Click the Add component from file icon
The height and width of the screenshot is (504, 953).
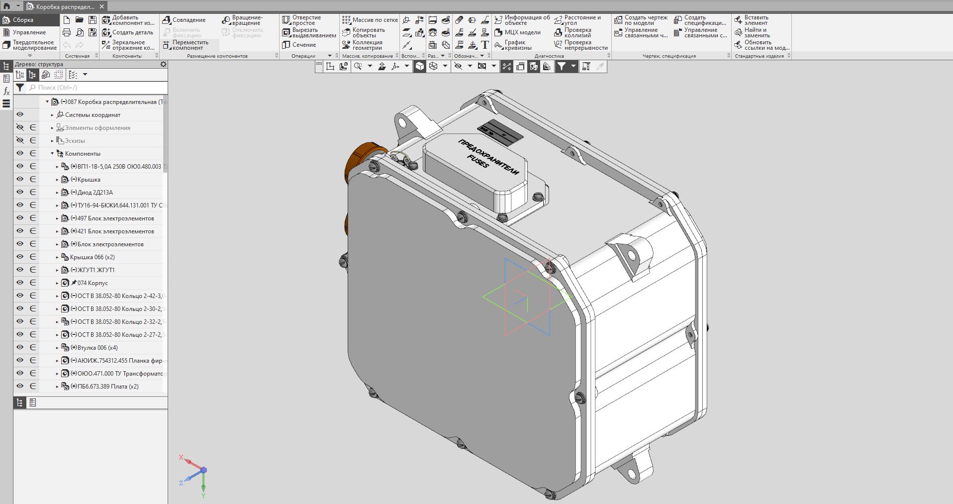coord(106,20)
